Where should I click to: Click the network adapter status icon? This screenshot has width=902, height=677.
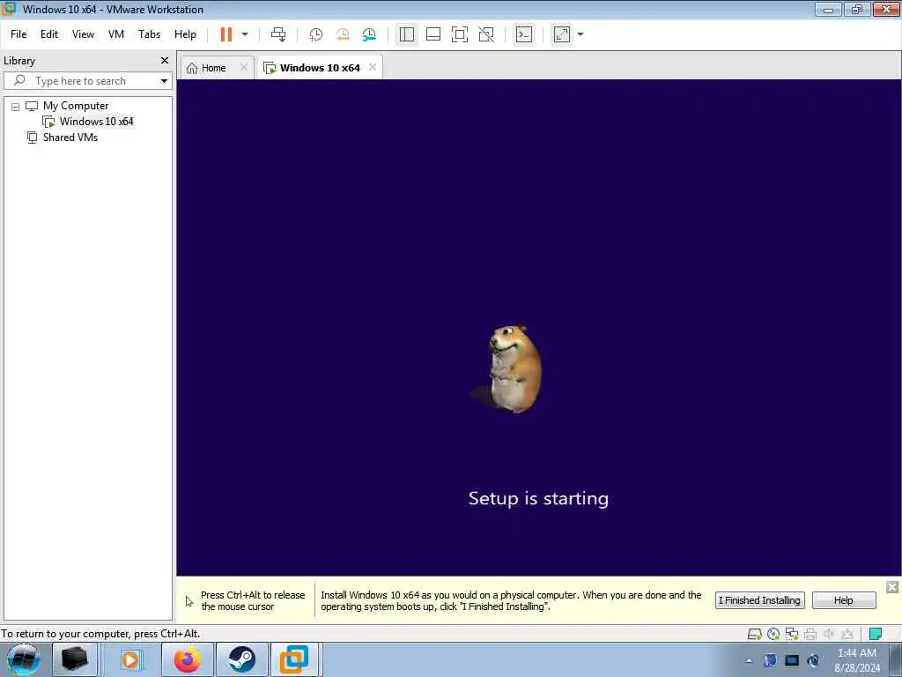(x=792, y=635)
